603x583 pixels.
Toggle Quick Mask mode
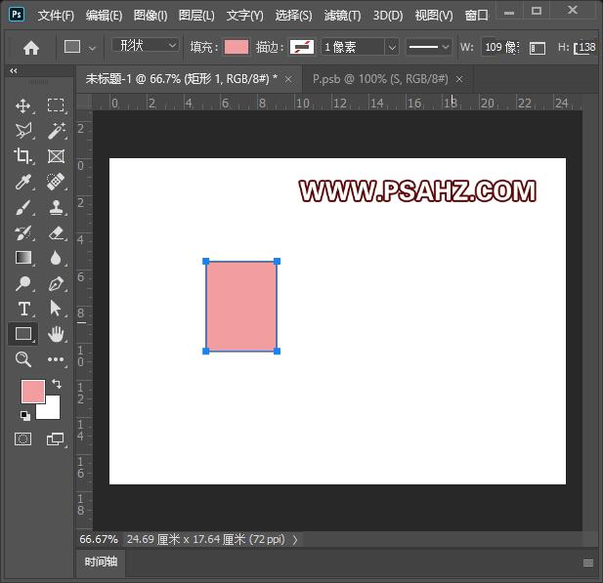23,438
